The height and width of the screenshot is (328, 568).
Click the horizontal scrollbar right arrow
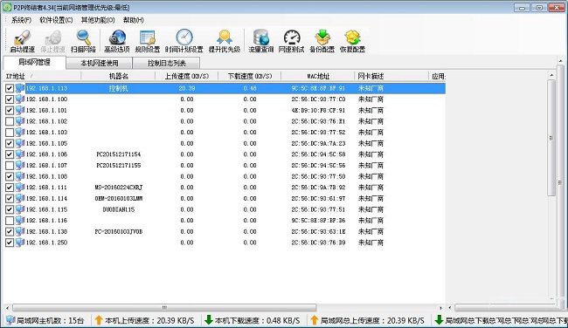tap(440, 308)
